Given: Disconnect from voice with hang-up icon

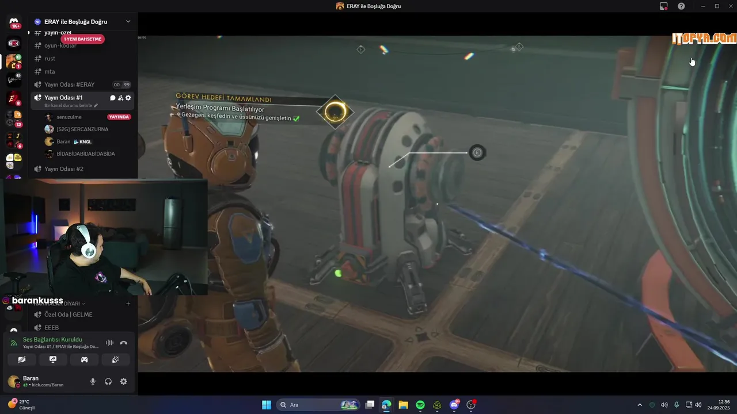Looking at the screenshot, I should [x=123, y=343].
